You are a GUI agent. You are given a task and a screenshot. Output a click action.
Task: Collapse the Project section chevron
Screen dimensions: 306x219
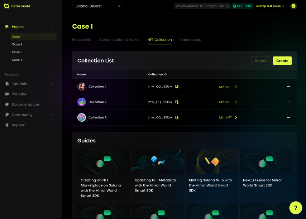point(52,26)
